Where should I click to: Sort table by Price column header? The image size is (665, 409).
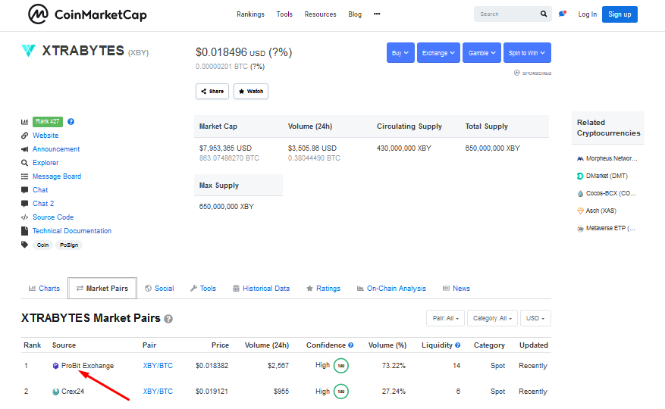[220, 345]
